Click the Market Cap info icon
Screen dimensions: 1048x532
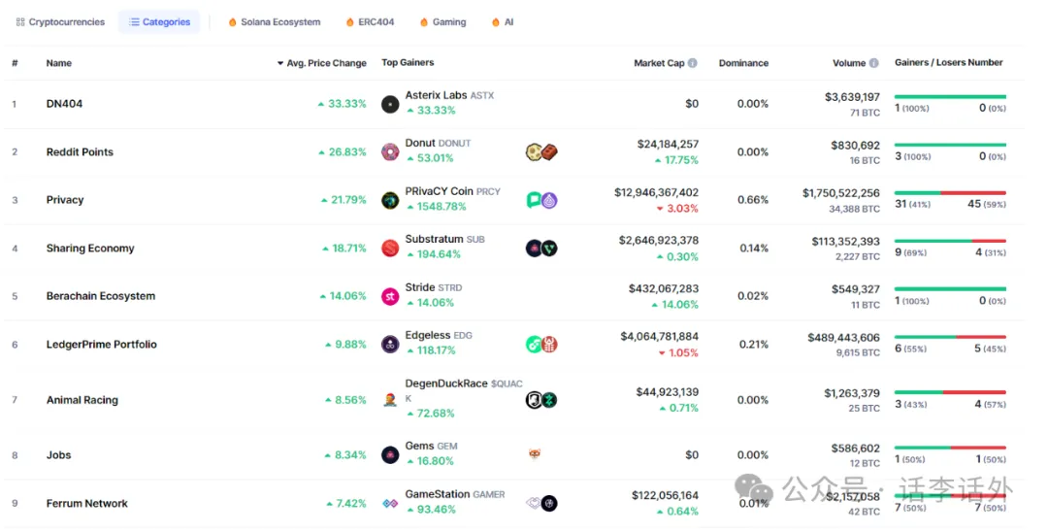[693, 63]
